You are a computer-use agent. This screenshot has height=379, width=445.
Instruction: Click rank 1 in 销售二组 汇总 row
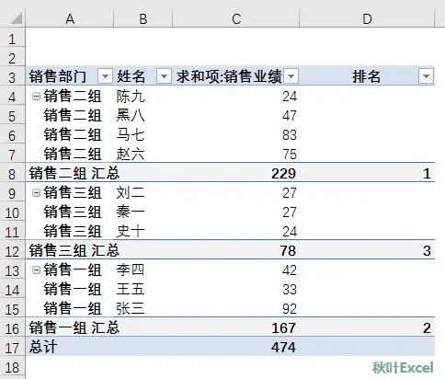[427, 174]
